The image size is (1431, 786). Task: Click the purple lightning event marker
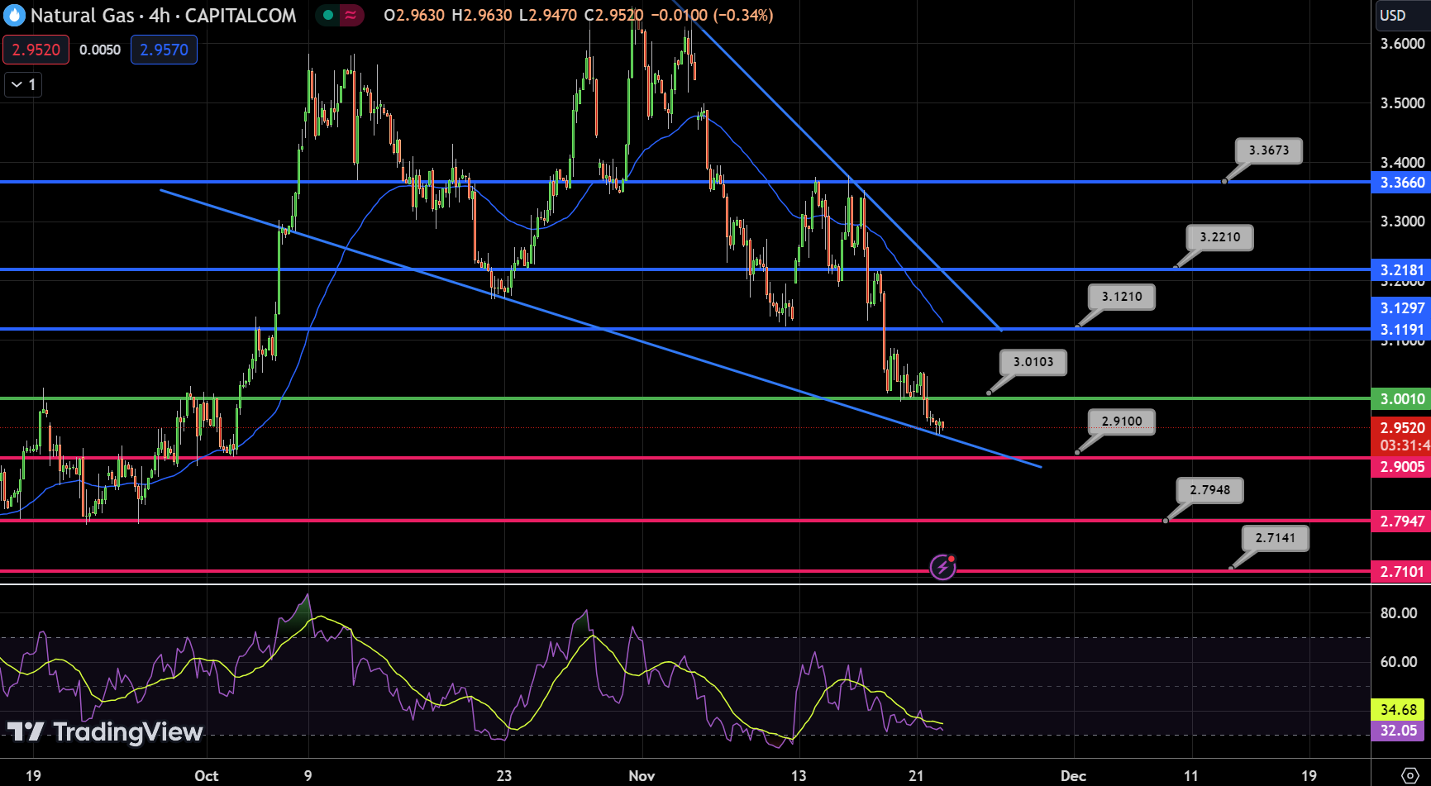click(942, 567)
